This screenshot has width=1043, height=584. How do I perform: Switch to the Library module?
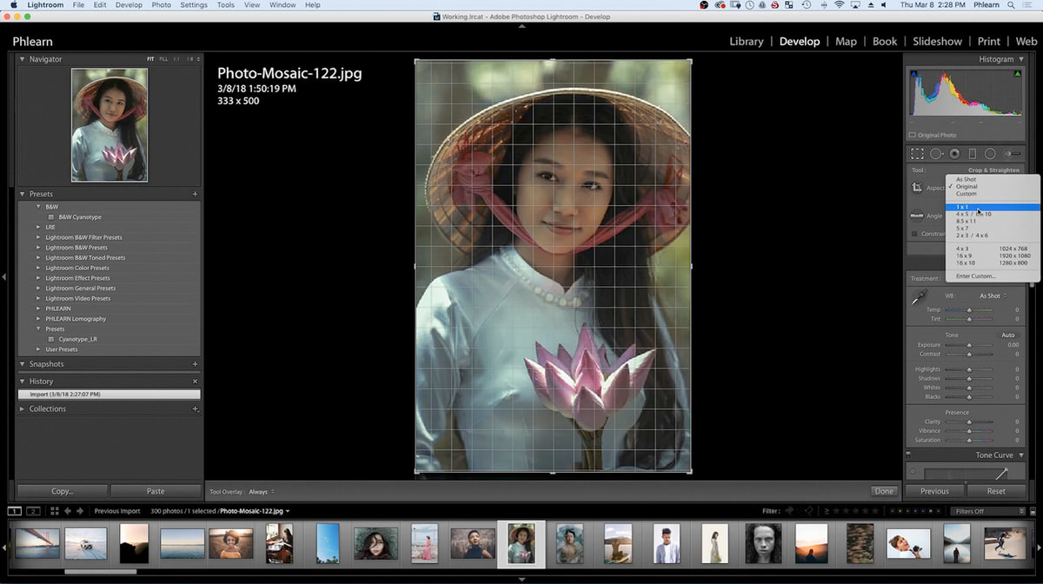pos(746,41)
